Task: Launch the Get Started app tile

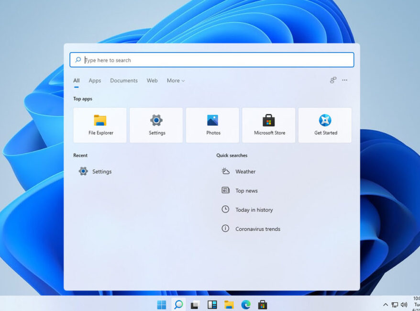Action: 325,125
